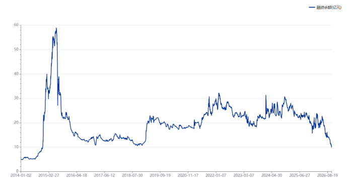This screenshot has width=348, height=190.
Task: Click the 2026-08-19 x-axis label
Action: tap(327, 175)
